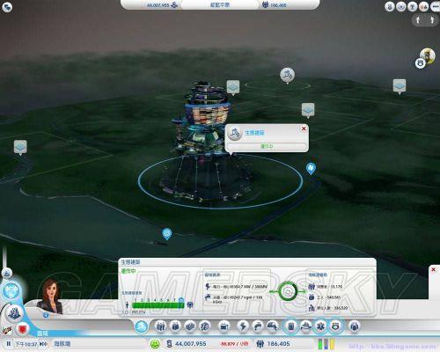Click the water resource row in panel
Viewport: 440px width, 352px height.
click(x=234, y=299)
